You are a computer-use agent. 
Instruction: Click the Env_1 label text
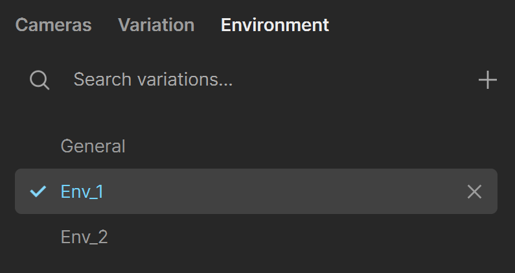click(82, 191)
